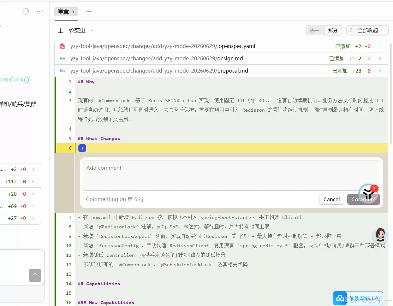
Task: Expand the .openspec.yaml file diff
Action: pyautogui.click(x=380, y=46)
